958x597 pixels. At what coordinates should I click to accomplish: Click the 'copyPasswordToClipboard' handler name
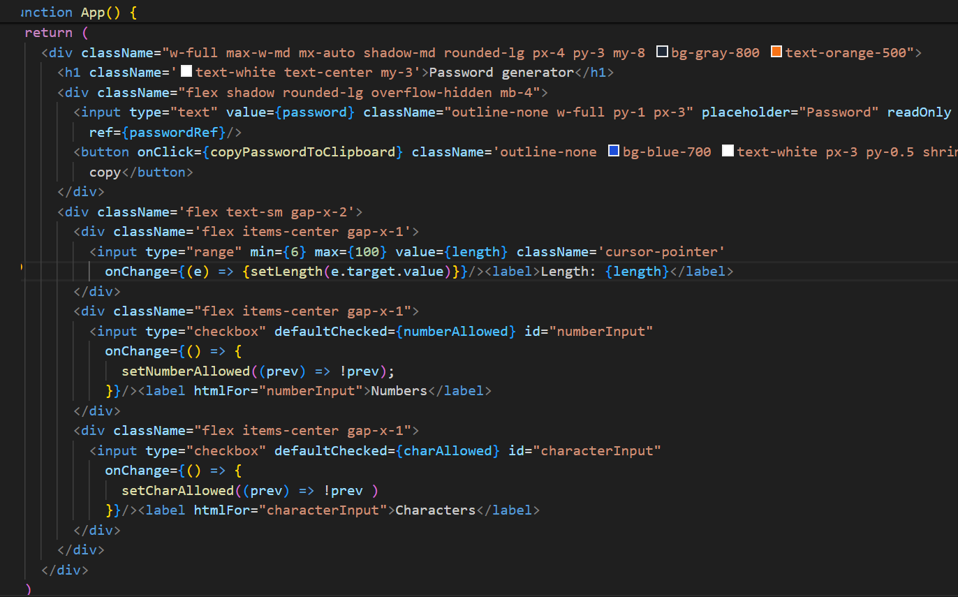click(x=302, y=152)
